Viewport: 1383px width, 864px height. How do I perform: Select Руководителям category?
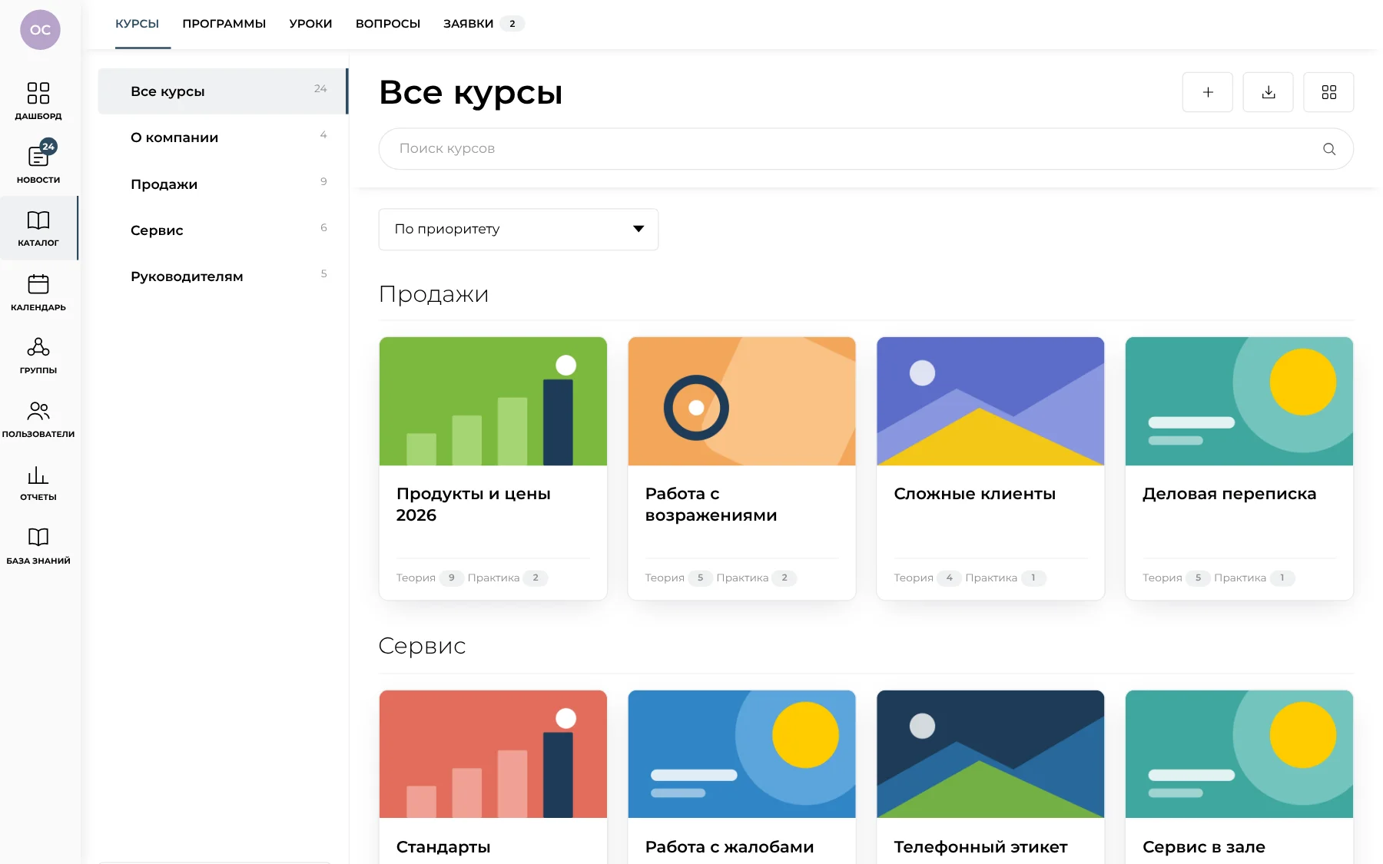(x=223, y=276)
